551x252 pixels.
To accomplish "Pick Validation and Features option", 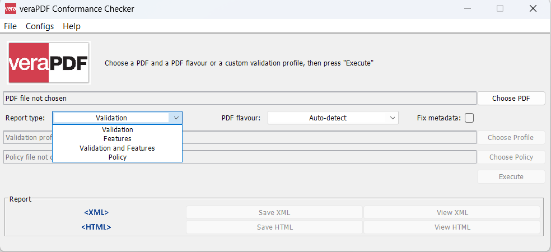I will [118, 148].
